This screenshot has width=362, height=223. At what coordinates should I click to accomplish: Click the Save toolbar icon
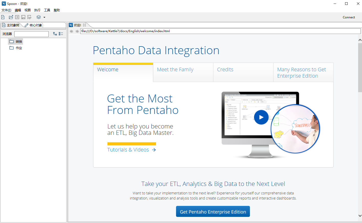[23, 17]
